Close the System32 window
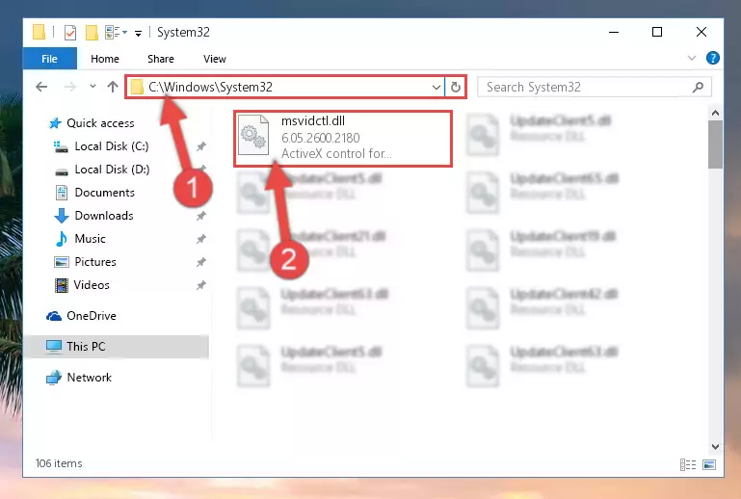 [x=701, y=32]
